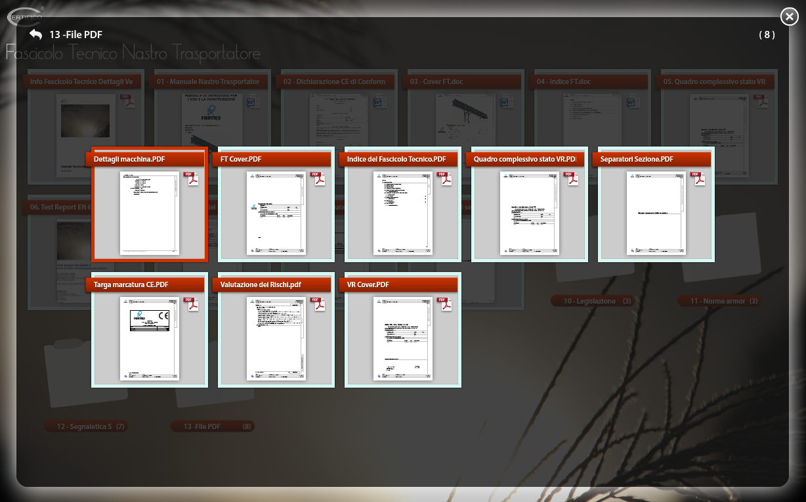This screenshot has width=806, height=502.
Task: Open the FT Cover.PDF page preview
Action: (x=276, y=213)
